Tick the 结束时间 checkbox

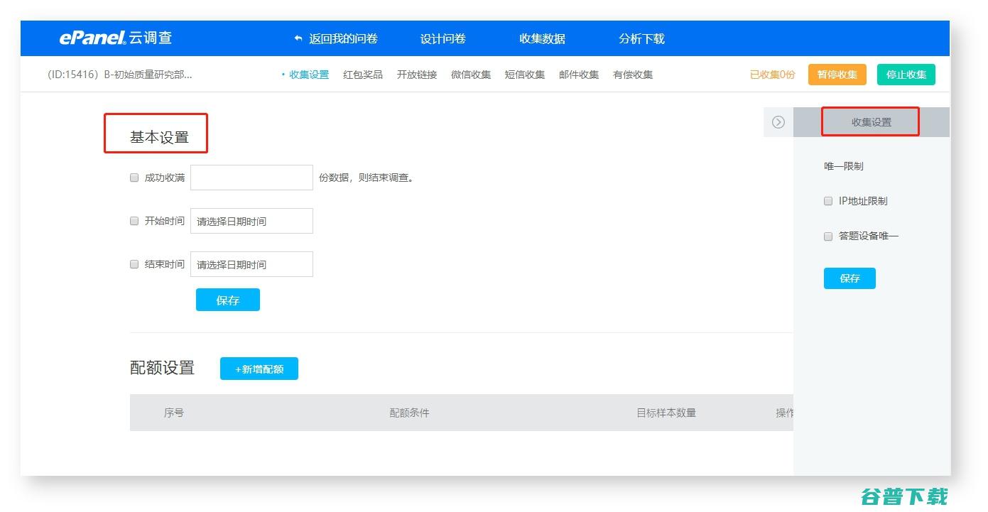coord(134,264)
